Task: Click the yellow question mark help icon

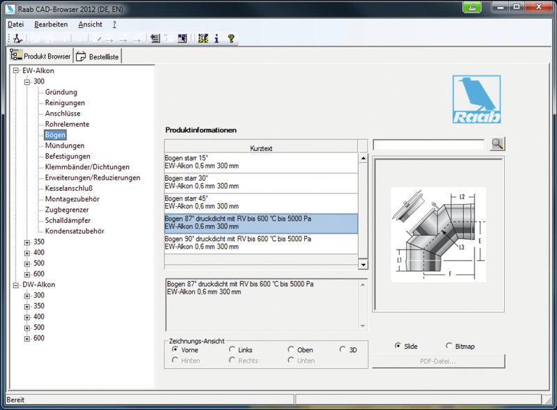Action: tap(231, 38)
